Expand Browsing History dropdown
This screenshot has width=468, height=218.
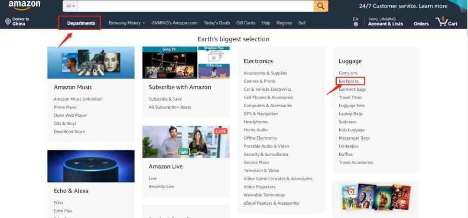click(127, 23)
